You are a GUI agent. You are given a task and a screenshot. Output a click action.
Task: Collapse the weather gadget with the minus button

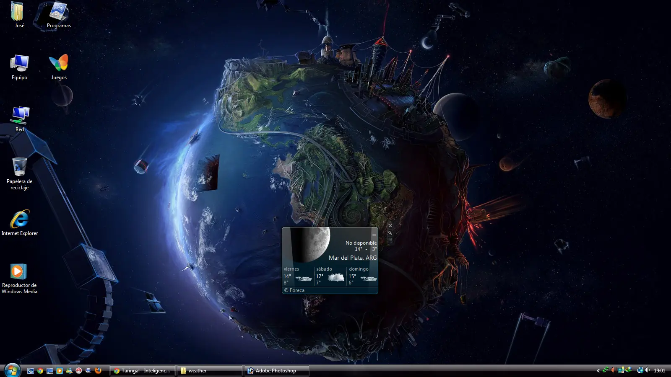click(x=374, y=235)
